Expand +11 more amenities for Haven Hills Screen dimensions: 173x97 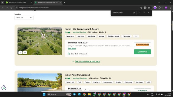(136, 36)
